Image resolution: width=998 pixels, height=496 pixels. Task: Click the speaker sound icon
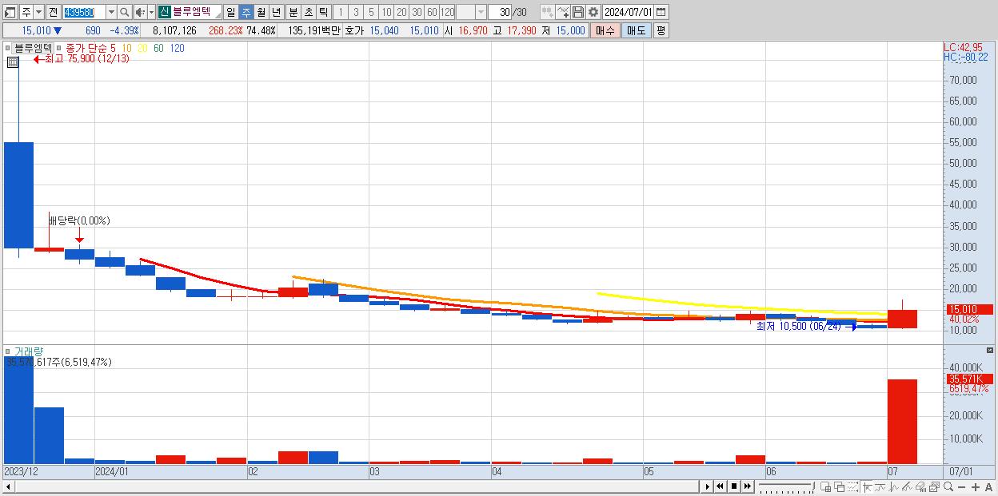click(140, 12)
